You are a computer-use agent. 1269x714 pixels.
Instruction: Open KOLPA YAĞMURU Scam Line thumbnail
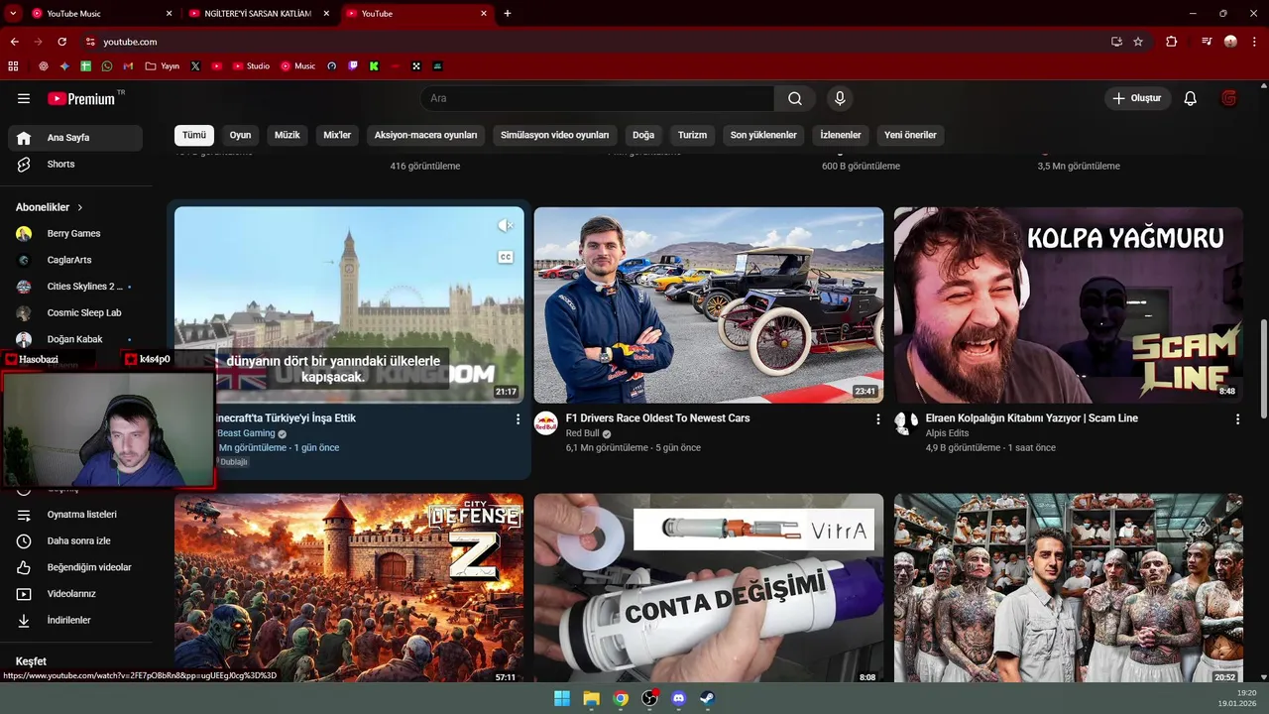point(1069,305)
